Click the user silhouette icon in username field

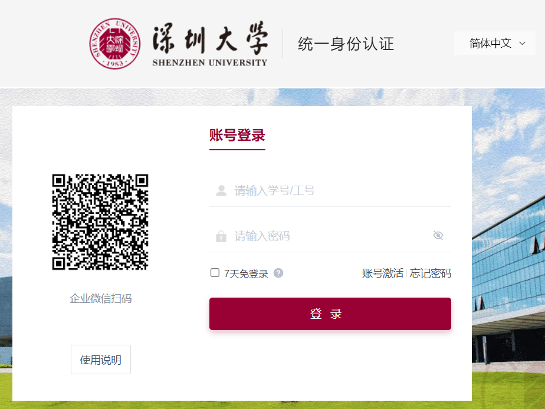221,191
